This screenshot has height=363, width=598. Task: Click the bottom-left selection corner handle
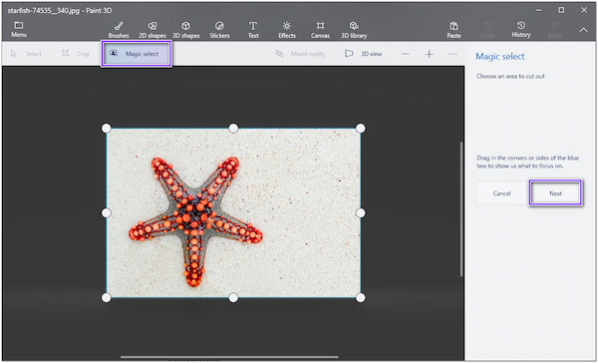(106, 298)
